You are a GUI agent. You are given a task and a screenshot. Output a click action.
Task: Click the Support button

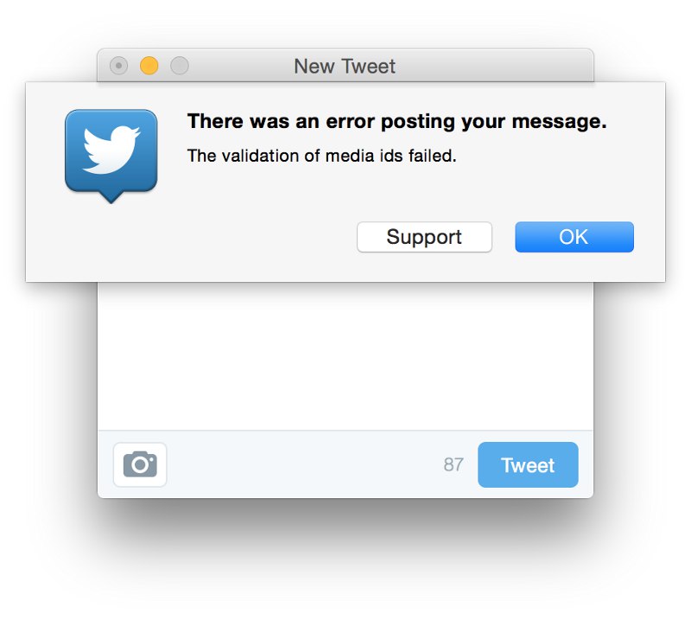pos(424,237)
